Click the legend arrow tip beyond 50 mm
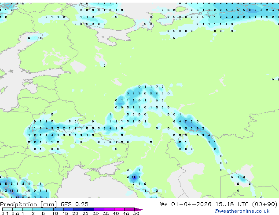This screenshot has height=215, width=279. [139, 209]
